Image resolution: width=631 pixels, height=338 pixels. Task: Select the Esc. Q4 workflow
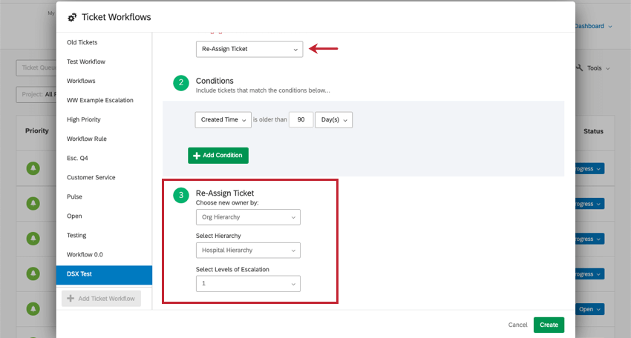104,158
